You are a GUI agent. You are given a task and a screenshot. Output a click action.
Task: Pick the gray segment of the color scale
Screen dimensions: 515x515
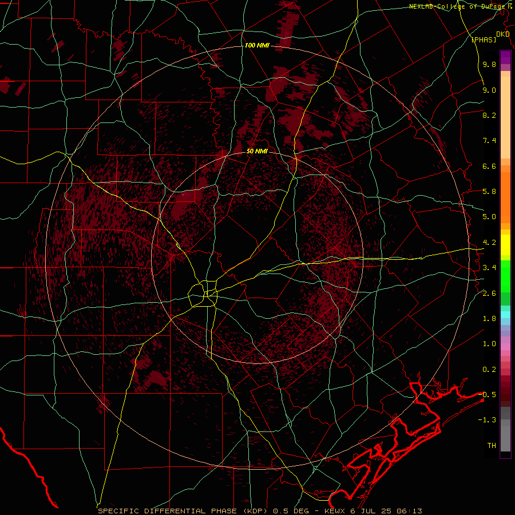tap(505, 429)
